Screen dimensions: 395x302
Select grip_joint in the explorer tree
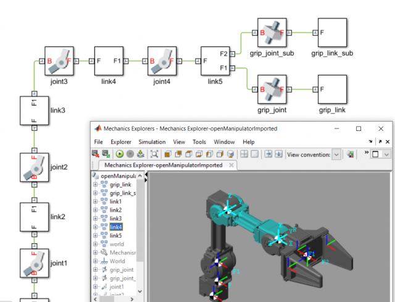pyautogui.click(x=122, y=270)
